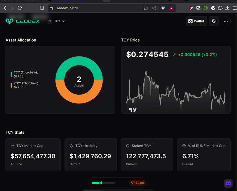Click the green progress slider at bottom
Viewport: 237px width, 191px height.
point(103,183)
